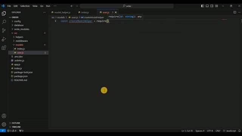The height and width of the screenshot is (136, 242).
Task: Collapse the src folder
Action: click(16, 33)
